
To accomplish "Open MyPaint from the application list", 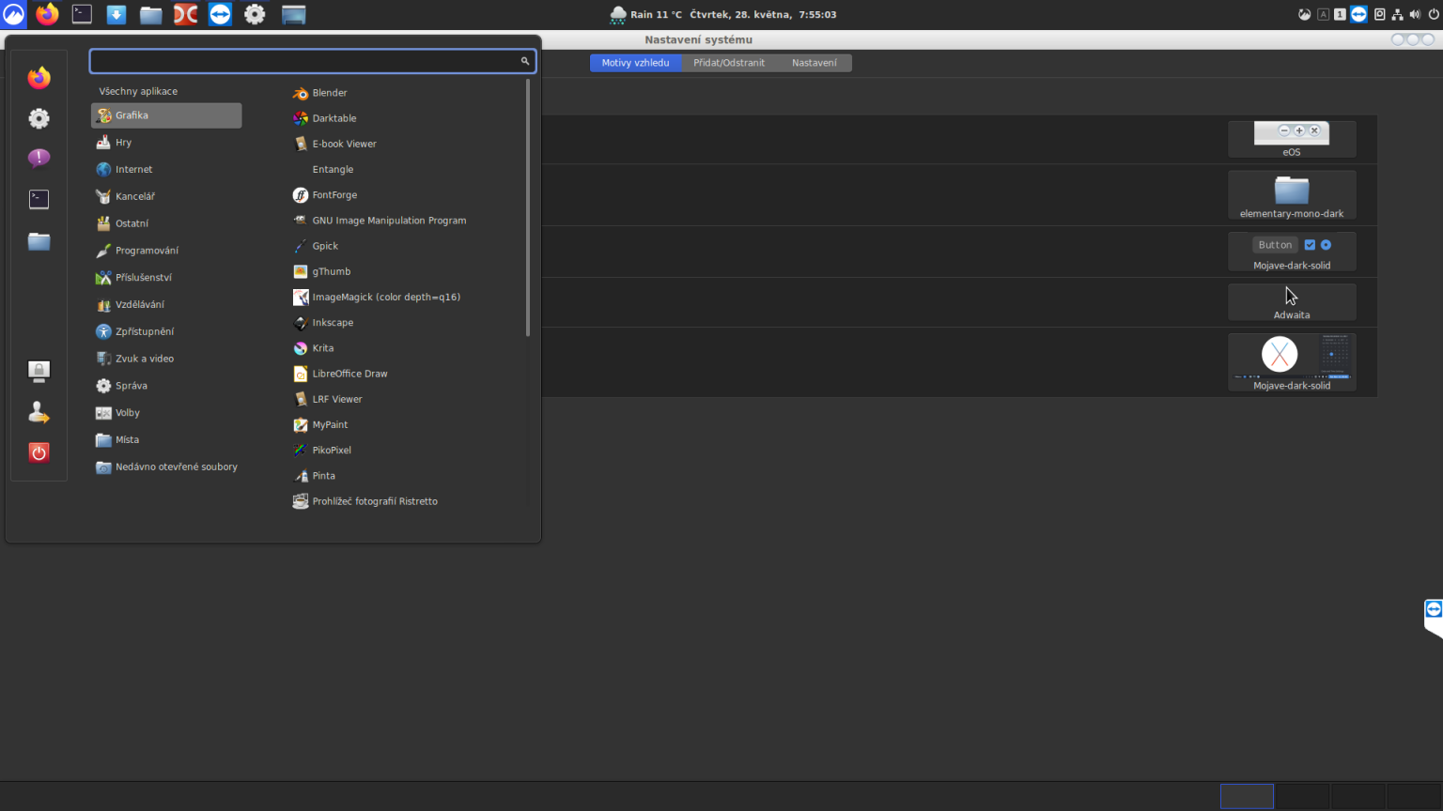I will click(x=329, y=424).
